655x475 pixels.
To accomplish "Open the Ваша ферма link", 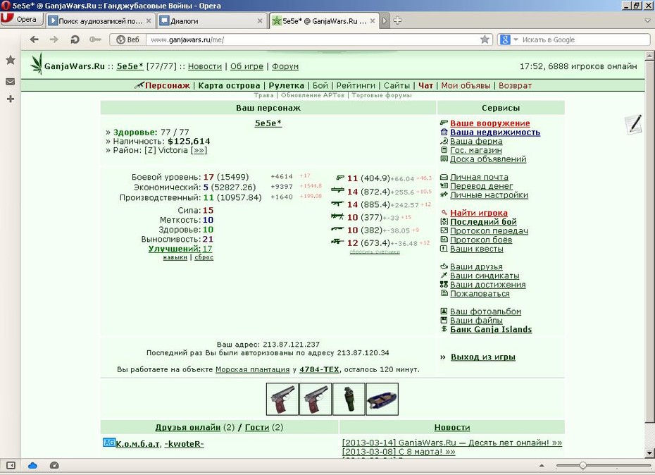I will pos(476,142).
